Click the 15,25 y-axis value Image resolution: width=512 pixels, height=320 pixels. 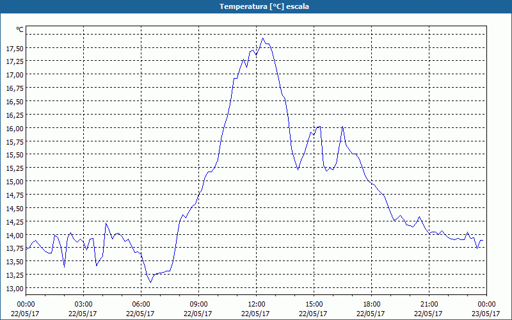[15, 168]
